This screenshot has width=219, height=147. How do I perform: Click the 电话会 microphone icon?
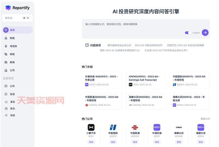click(6, 46)
